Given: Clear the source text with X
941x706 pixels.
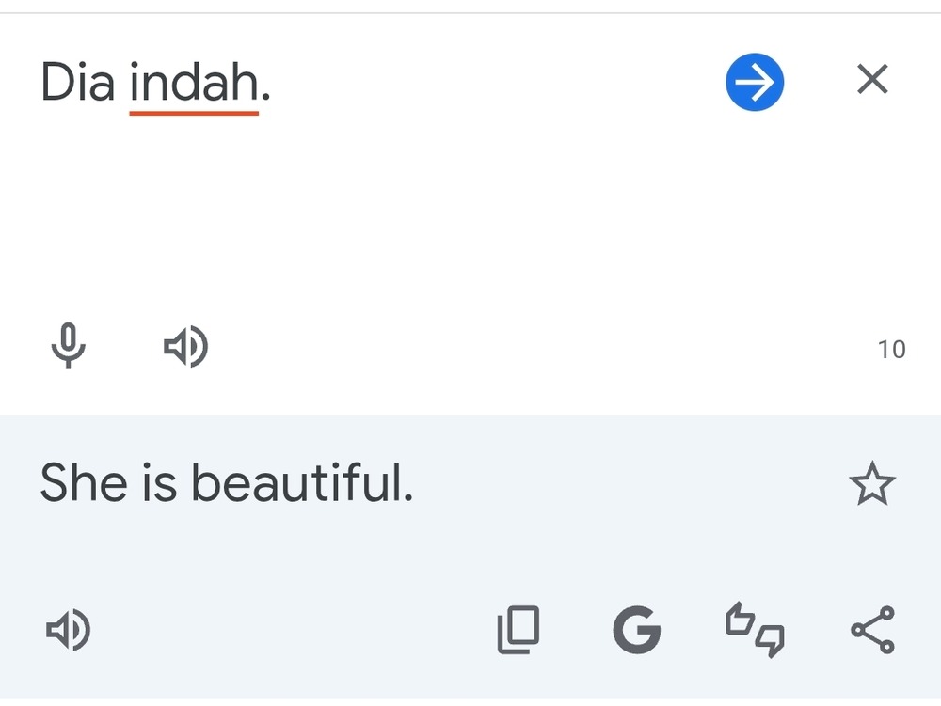Looking at the screenshot, I should point(872,81).
